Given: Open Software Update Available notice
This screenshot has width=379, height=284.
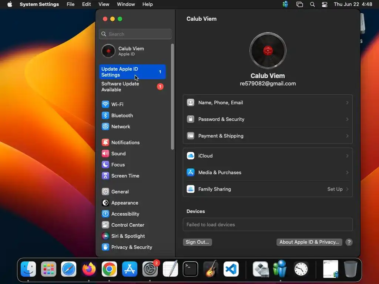Looking at the screenshot, I should pyautogui.click(x=133, y=87).
